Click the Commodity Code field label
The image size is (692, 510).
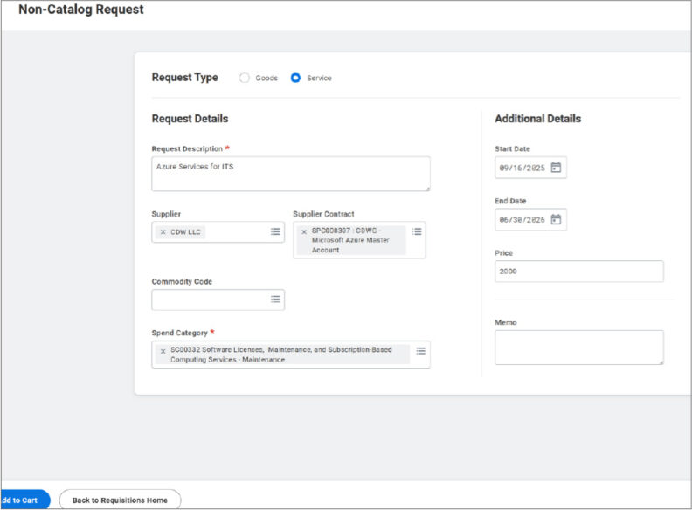point(182,281)
